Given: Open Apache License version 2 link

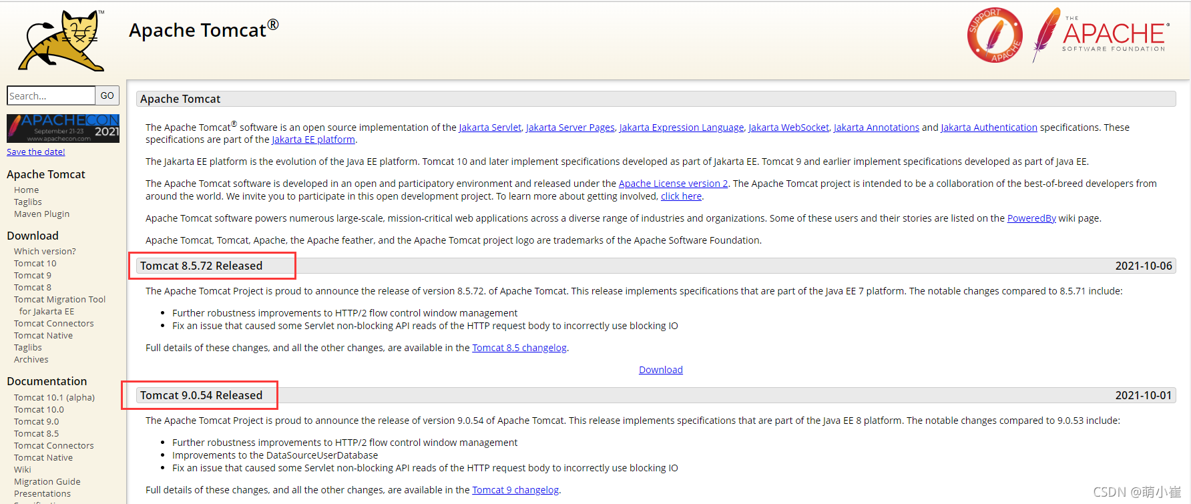Looking at the screenshot, I should [x=674, y=184].
